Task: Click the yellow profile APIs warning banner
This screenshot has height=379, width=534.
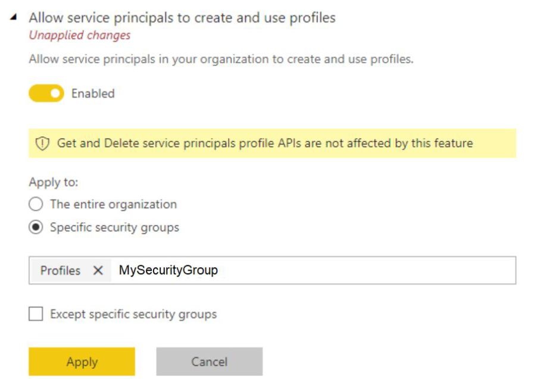Action: tap(272, 143)
